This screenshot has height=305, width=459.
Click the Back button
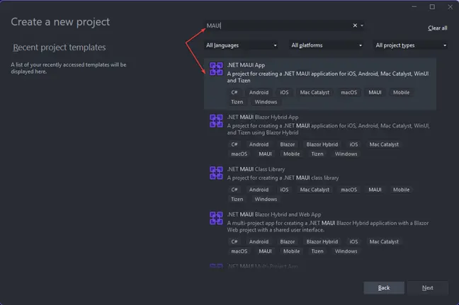384,288
